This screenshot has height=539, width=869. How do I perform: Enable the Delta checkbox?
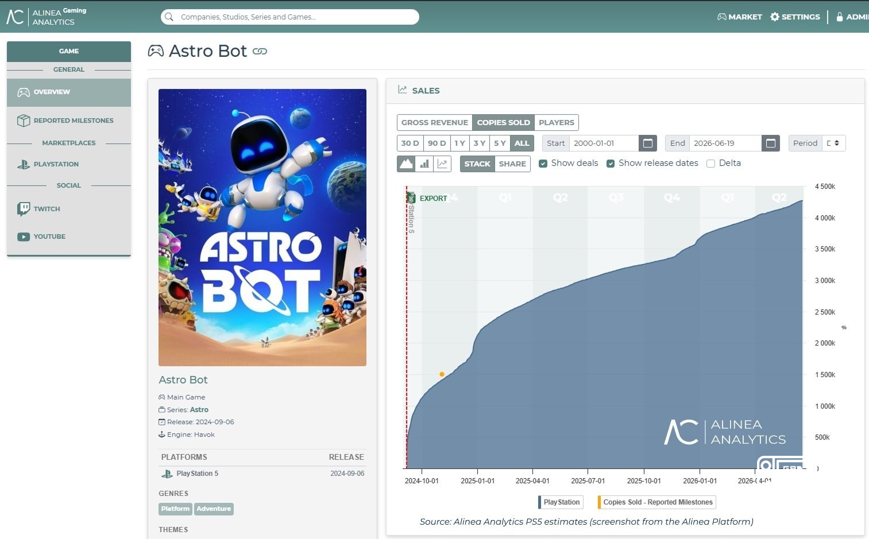[x=710, y=164]
